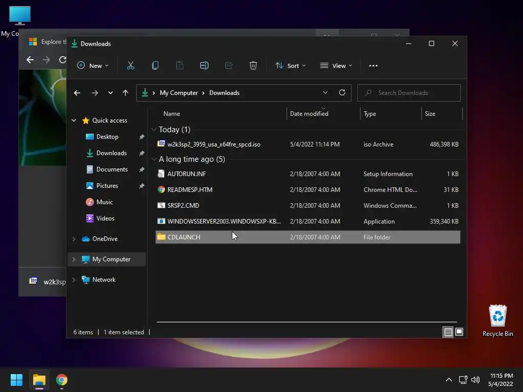This screenshot has width=523, height=392.
Task: Open the View dropdown menu
Action: pyautogui.click(x=336, y=66)
